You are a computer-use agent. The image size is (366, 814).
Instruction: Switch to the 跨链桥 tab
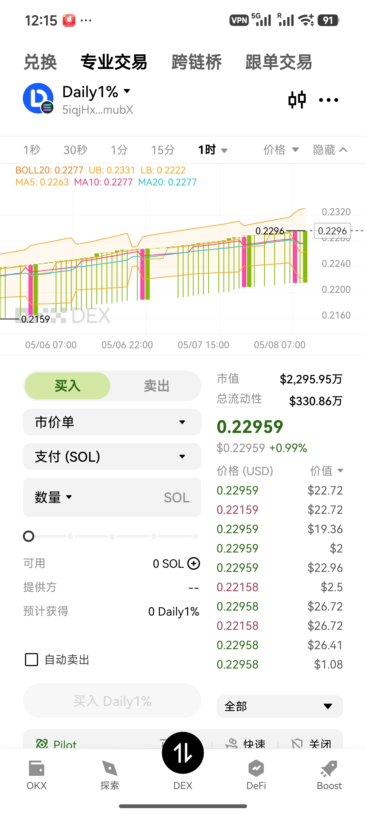[196, 62]
